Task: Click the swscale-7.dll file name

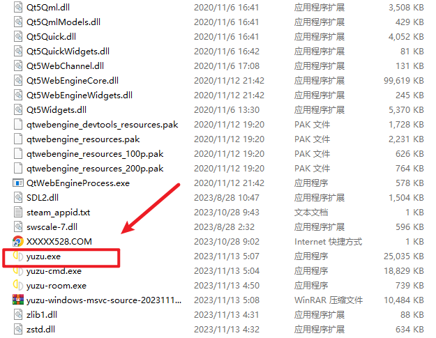Action: pos(52,227)
